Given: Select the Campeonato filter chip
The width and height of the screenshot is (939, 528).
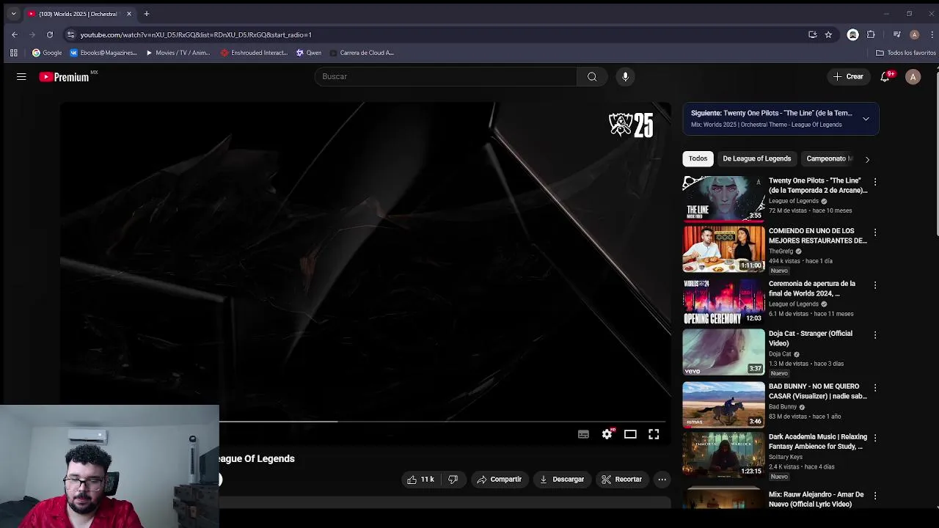Looking at the screenshot, I should coord(829,158).
